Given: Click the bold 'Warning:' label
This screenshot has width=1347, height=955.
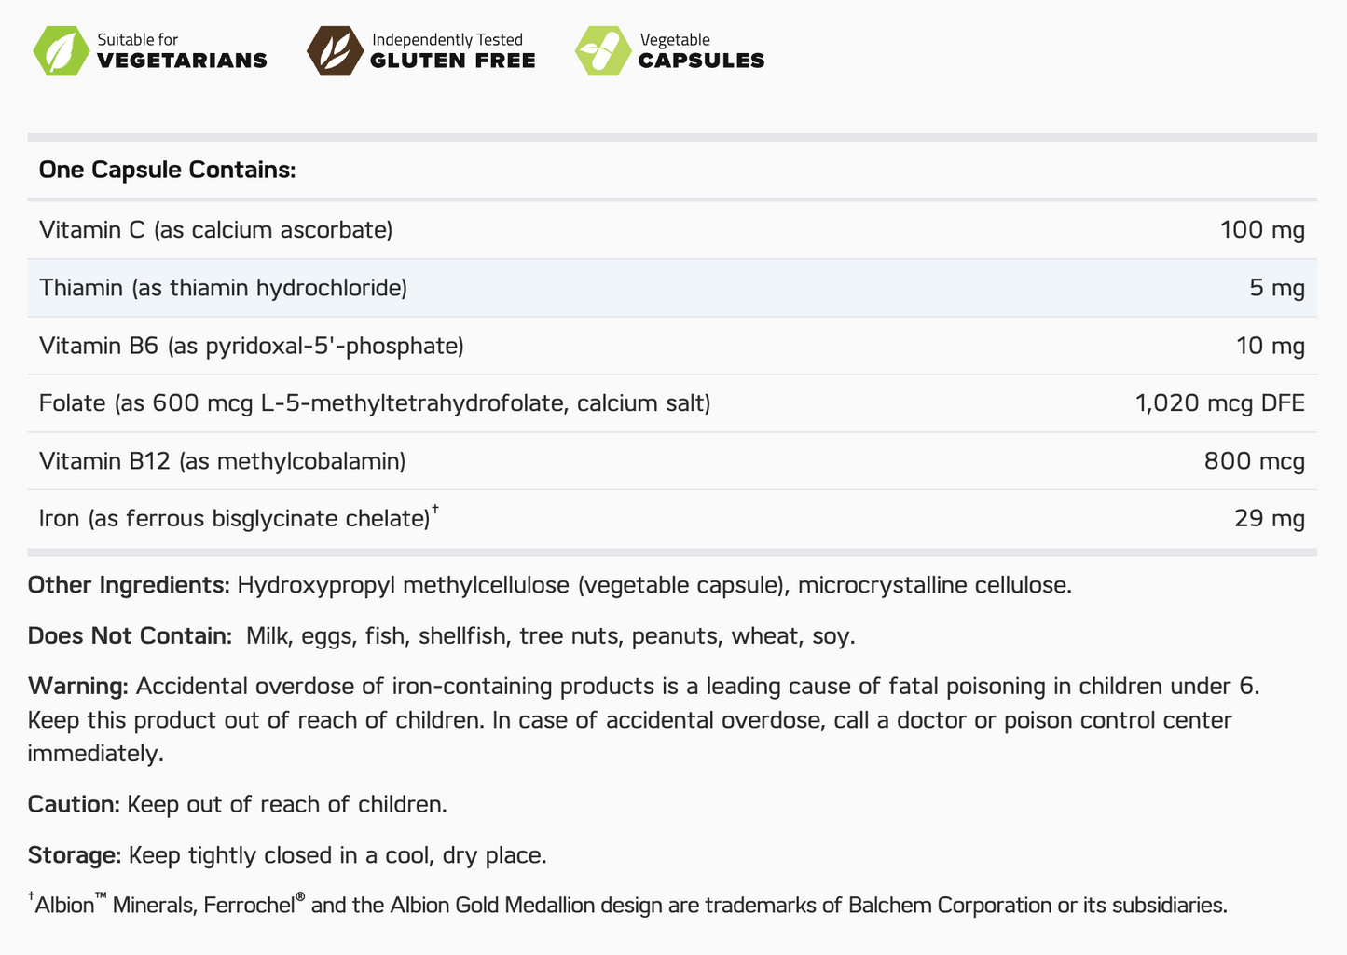Looking at the screenshot, I should pos(78,687).
